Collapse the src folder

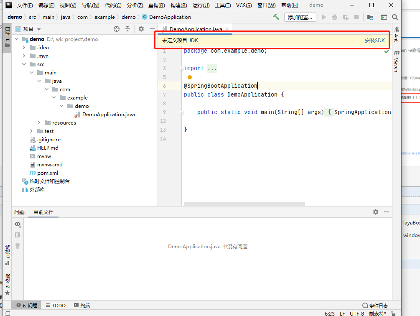(24, 64)
